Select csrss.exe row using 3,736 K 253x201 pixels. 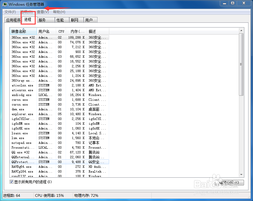tap(59, 104)
